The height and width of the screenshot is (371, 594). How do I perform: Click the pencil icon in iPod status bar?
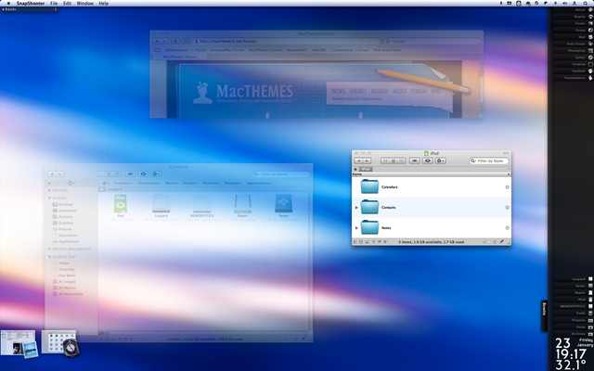coord(502,242)
